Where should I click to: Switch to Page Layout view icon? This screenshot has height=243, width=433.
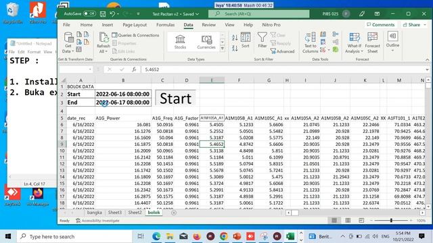[348, 221]
